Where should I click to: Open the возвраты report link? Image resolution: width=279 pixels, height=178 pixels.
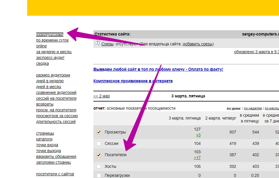click(x=45, y=104)
